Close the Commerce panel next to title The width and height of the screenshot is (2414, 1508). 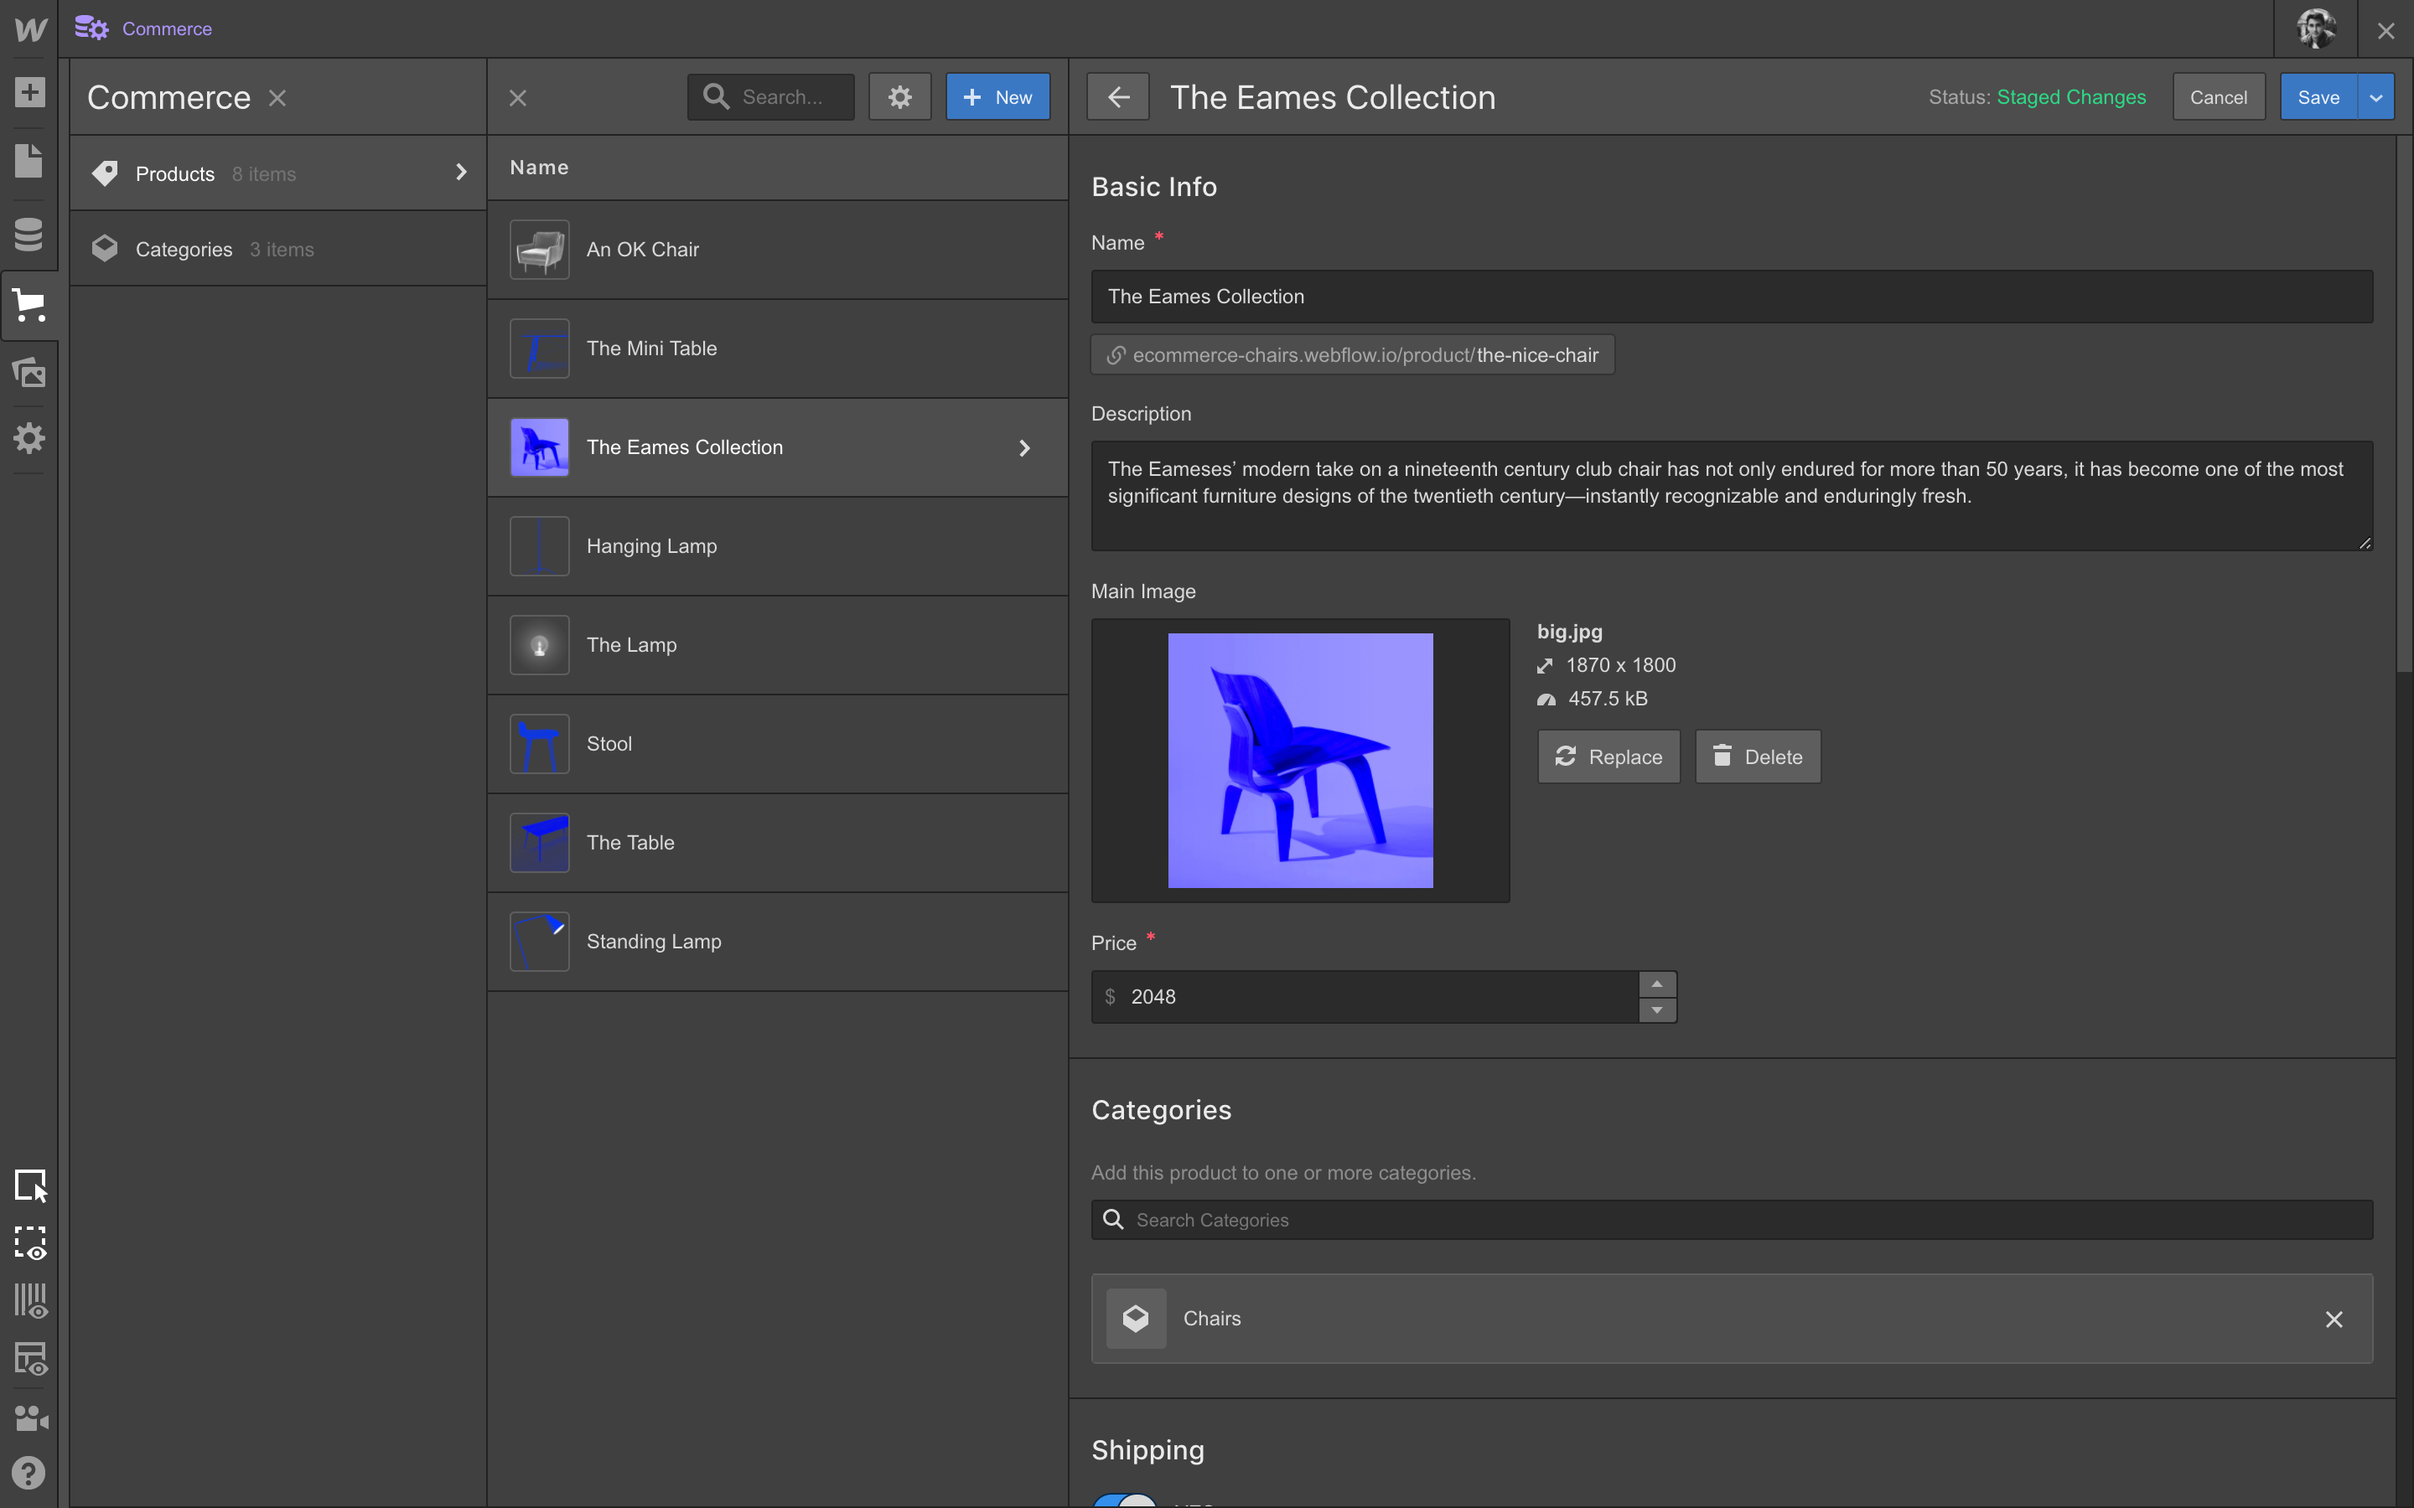pyautogui.click(x=277, y=98)
